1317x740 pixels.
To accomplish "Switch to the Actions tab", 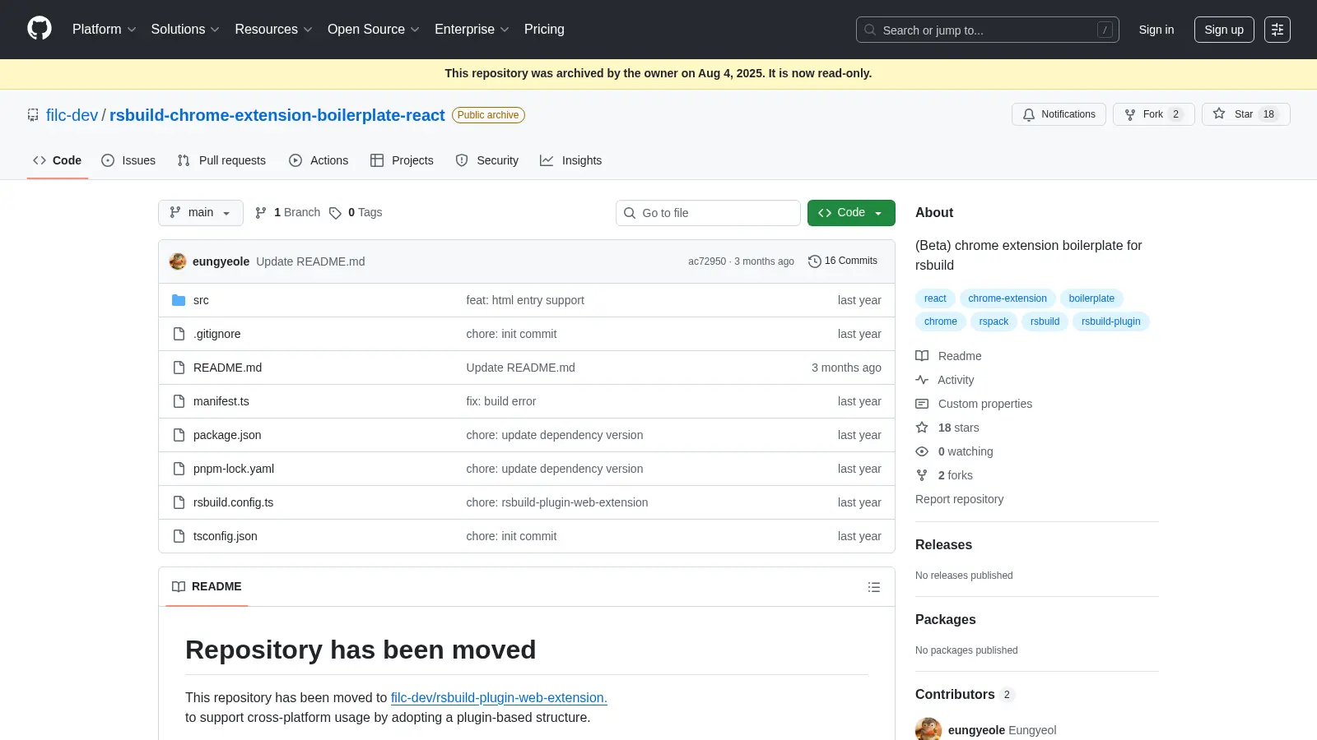I will pos(319,160).
